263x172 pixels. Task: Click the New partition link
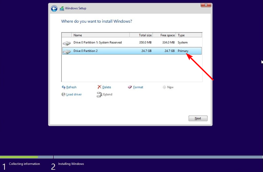coord(170,87)
